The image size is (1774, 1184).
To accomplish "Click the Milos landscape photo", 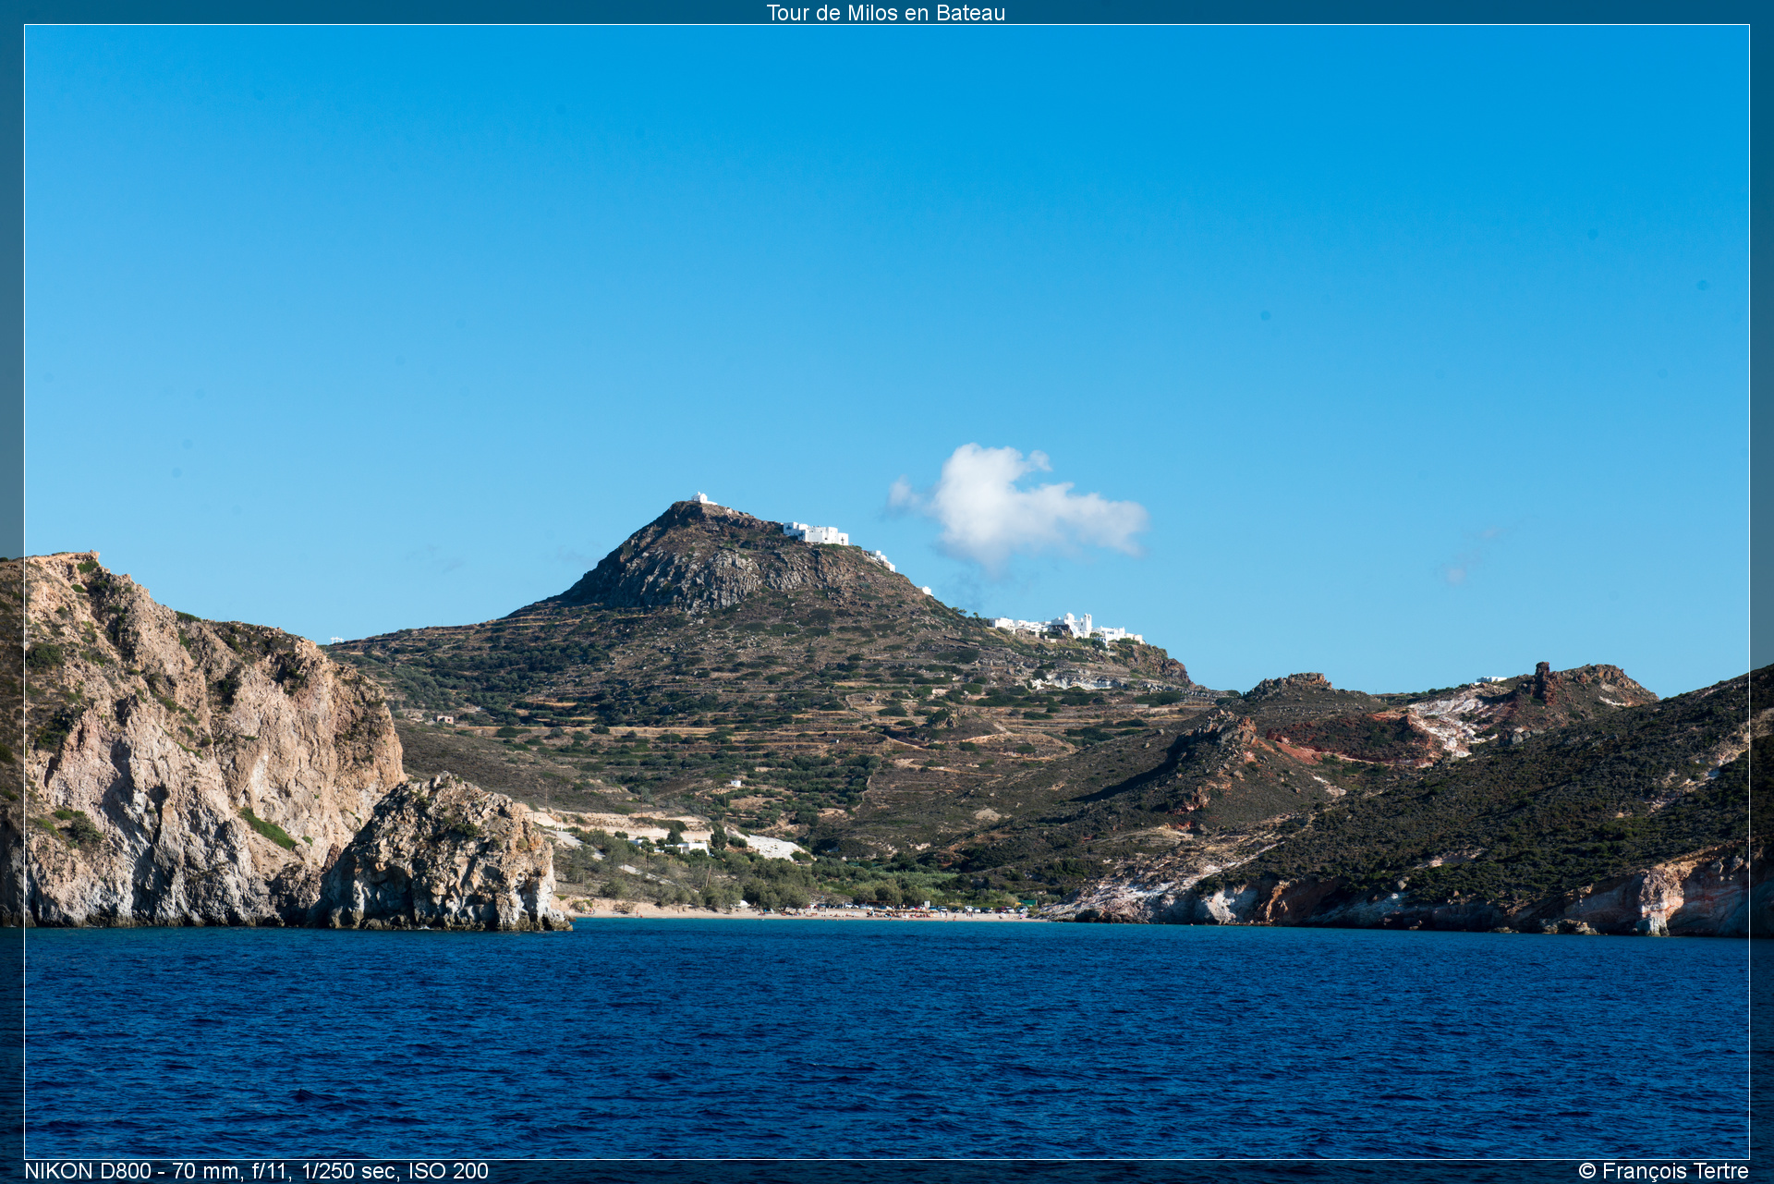I will (887, 592).
